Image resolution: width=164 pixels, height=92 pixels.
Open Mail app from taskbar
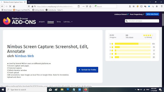pos(50,90)
